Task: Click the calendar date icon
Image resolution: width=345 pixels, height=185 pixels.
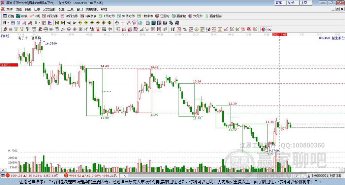Action: [148, 23]
